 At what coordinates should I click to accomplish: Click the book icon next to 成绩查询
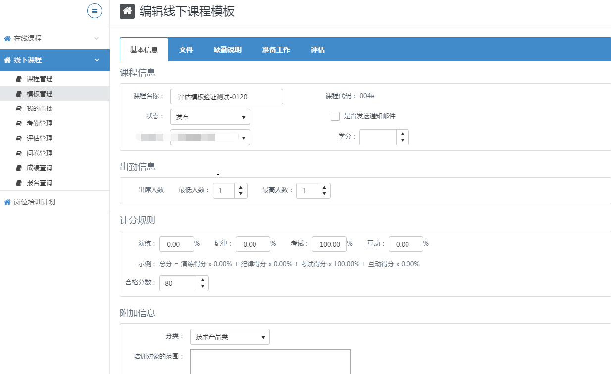(19, 168)
